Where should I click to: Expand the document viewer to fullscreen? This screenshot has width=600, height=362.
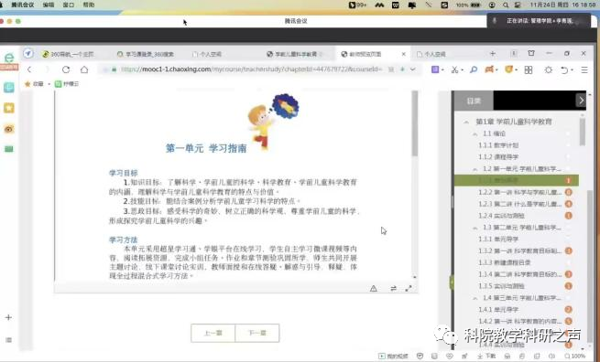point(409,289)
